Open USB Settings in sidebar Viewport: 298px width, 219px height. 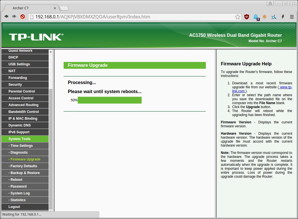(x=25, y=64)
